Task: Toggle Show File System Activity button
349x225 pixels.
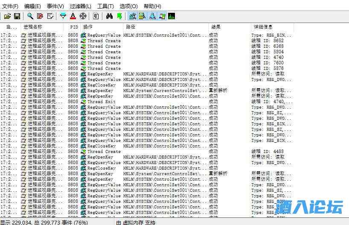Action: coord(142,16)
